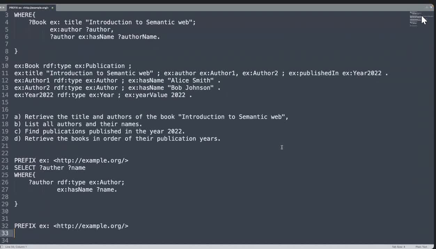Open the Tab Size: 4 menu
Viewport: 436px width, 249px height.
[x=398, y=247]
